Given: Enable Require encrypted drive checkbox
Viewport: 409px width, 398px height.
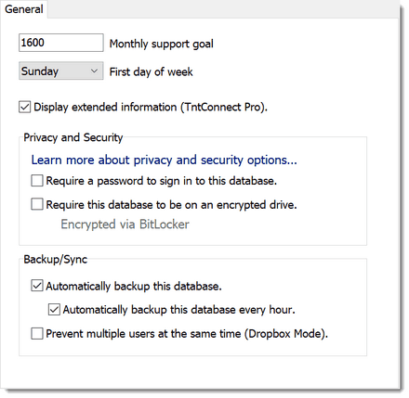Looking at the screenshot, I should (x=37, y=204).
